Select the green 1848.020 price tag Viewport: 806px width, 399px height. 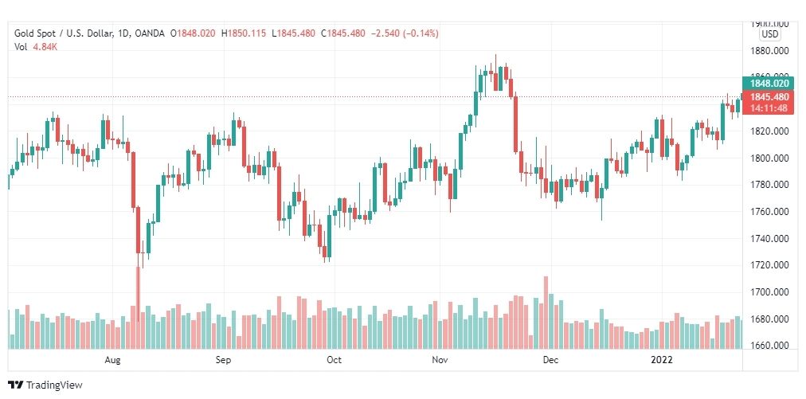pyautogui.click(x=769, y=84)
